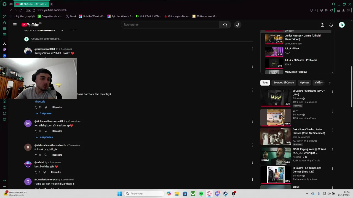
Task: Toggle the ad blocker shield icon
Action: pyautogui.click(x=321, y=10)
